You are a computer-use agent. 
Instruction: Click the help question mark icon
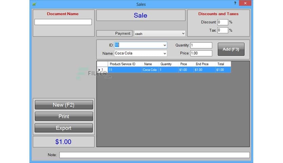pyautogui.click(x=235, y=3)
